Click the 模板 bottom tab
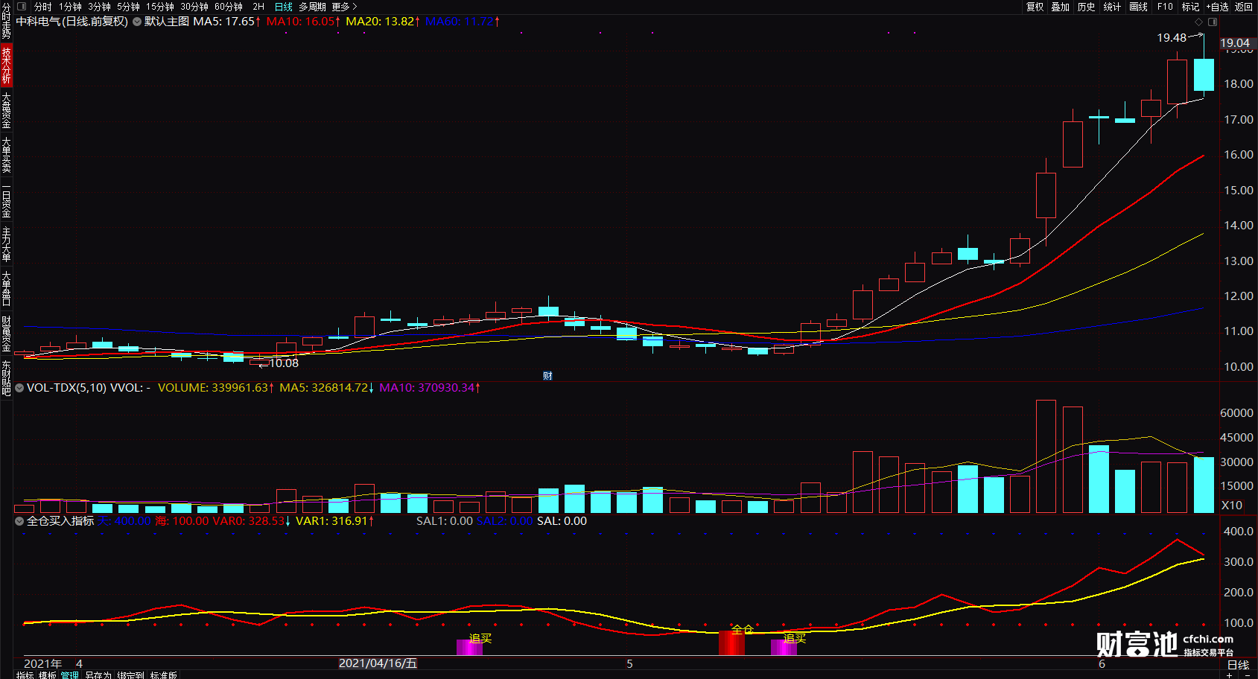The width and height of the screenshot is (1258, 679). click(x=47, y=675)
